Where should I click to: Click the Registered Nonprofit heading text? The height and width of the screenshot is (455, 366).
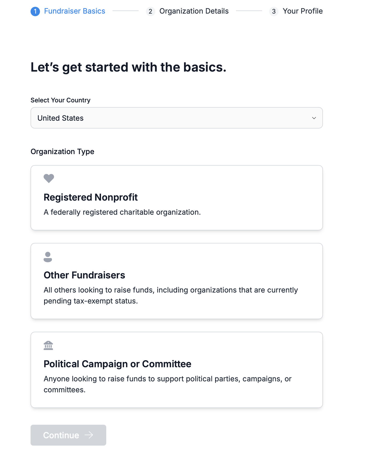(91, 197)
